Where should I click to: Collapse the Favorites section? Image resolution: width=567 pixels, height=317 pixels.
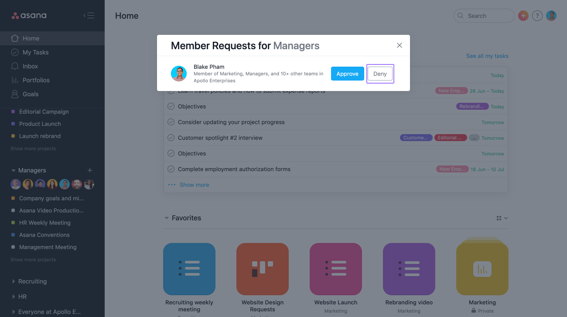[x=166, y=218]
